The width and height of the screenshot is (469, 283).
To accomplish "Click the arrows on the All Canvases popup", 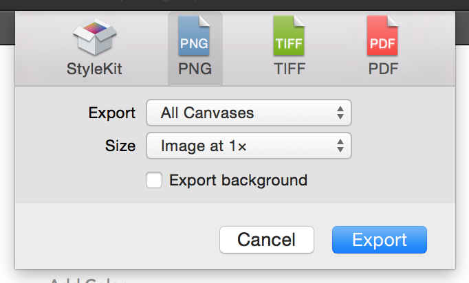I will pos(340,113).
